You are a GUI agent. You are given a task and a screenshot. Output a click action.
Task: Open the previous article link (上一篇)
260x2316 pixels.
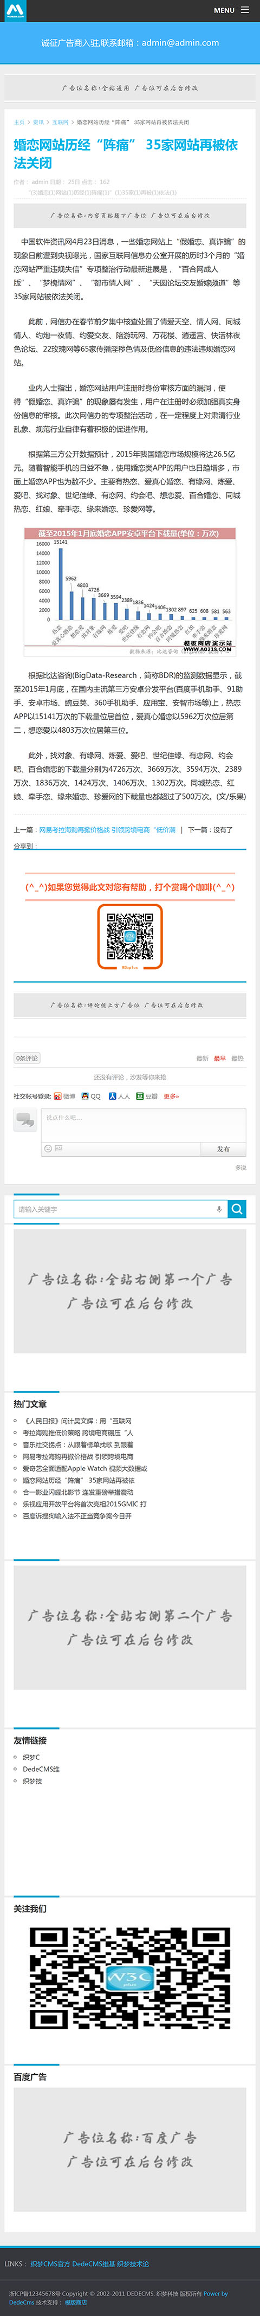[x=107, y=830]
